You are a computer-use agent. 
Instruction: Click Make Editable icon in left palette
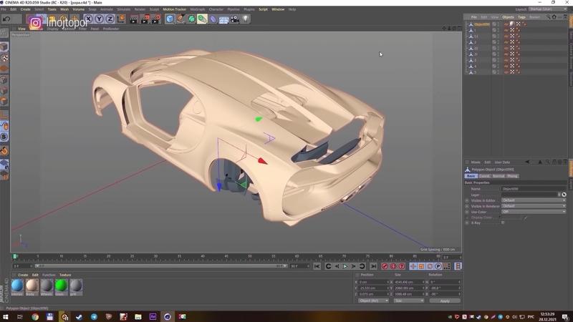[x=4, y=33]
